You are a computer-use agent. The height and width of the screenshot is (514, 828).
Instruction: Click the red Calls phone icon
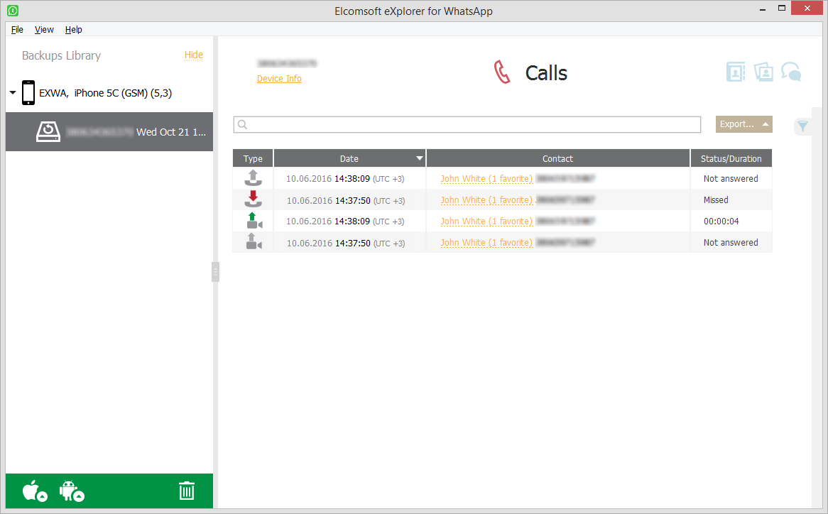502,72
